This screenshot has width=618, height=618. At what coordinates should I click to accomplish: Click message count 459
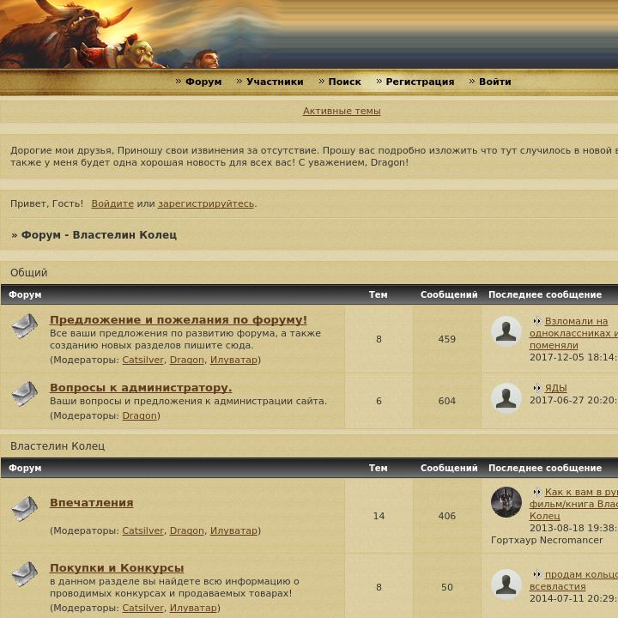[447, 339]
